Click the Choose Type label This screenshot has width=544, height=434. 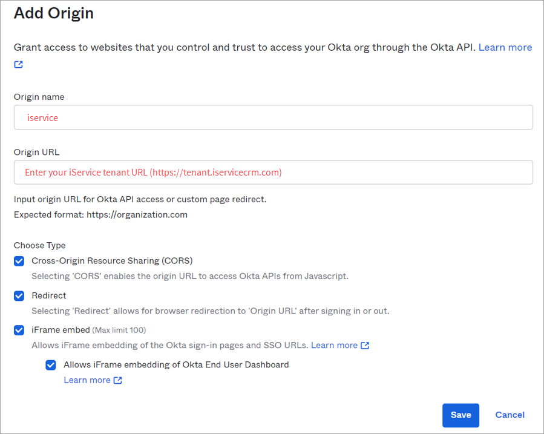39,245
